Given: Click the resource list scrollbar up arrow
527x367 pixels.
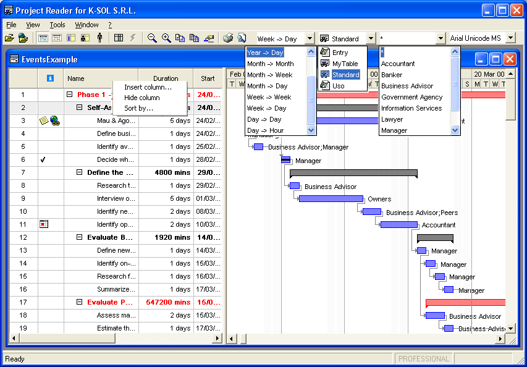Looking at the screenshot, I should tap(455, 52).
